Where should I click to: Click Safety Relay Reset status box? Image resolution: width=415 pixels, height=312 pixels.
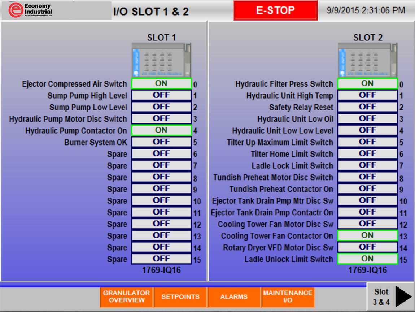click(x=367, y=107)
